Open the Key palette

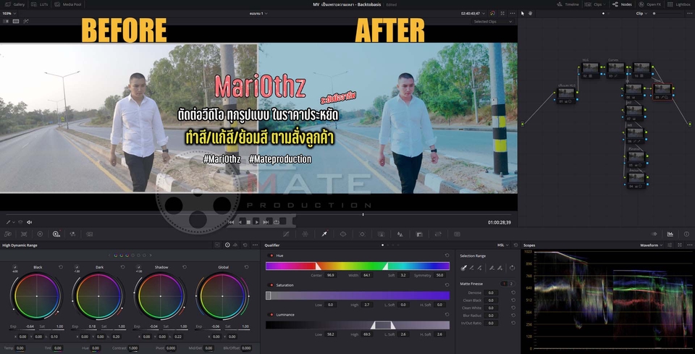point(419,234)
